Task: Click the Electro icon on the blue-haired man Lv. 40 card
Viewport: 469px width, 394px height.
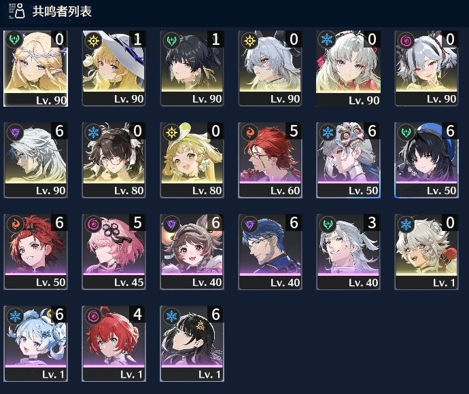Action: tap(249, 224)
